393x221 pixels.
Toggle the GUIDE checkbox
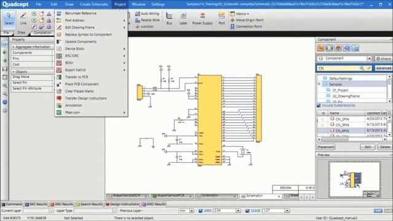[x=247, y=211]
